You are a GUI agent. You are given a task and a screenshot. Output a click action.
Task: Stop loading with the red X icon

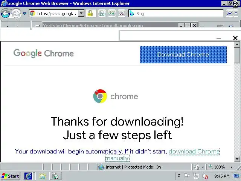[122, 14]
